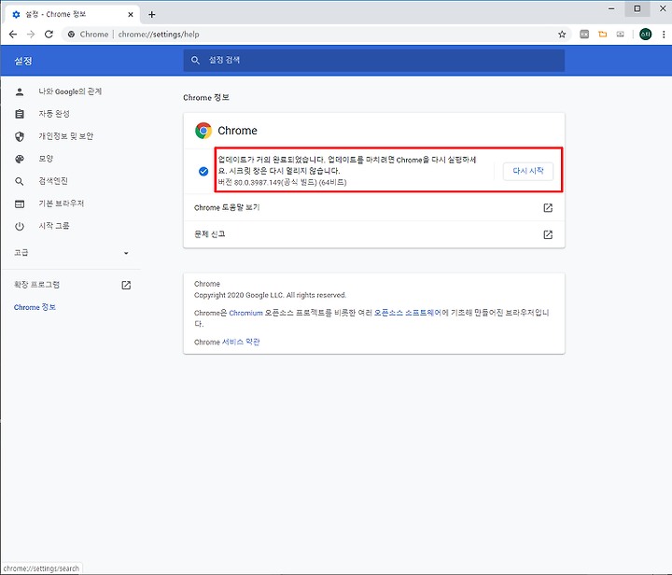Click the palette icon for 모양
672x575 pixels.
(x=20, y=159)
